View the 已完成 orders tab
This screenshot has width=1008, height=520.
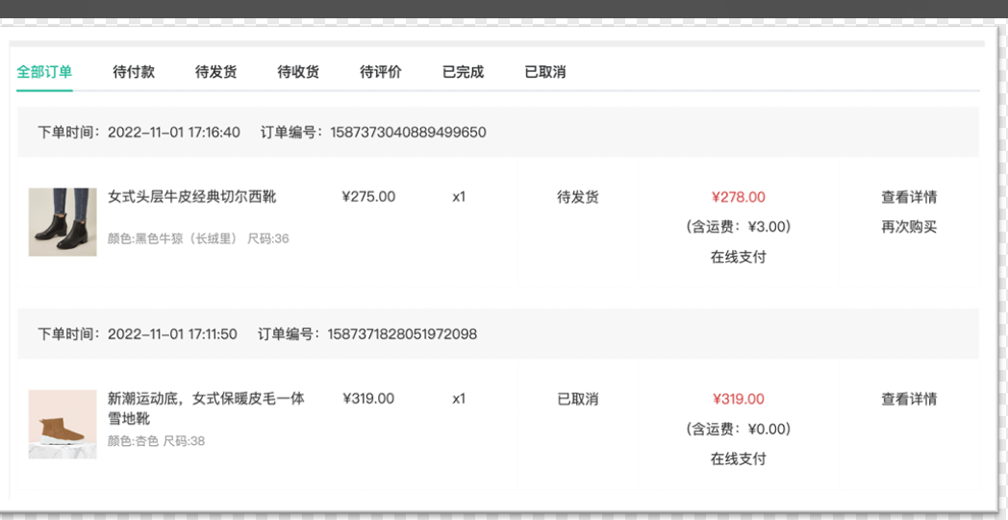[463, 72]
